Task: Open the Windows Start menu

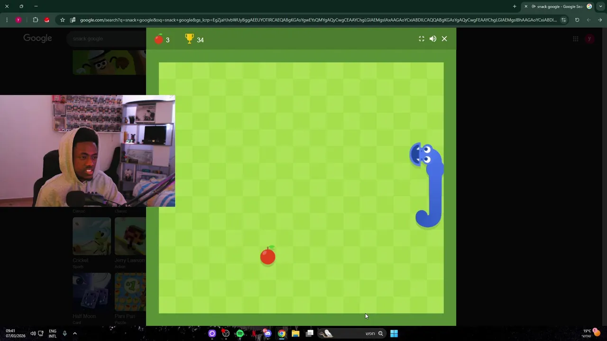Action: point(394,333)
